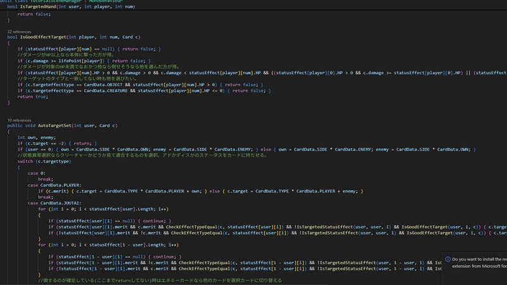The image size is (507, 285).
Task: Click the "case 0:" label
Action: [x=37, y=173]
